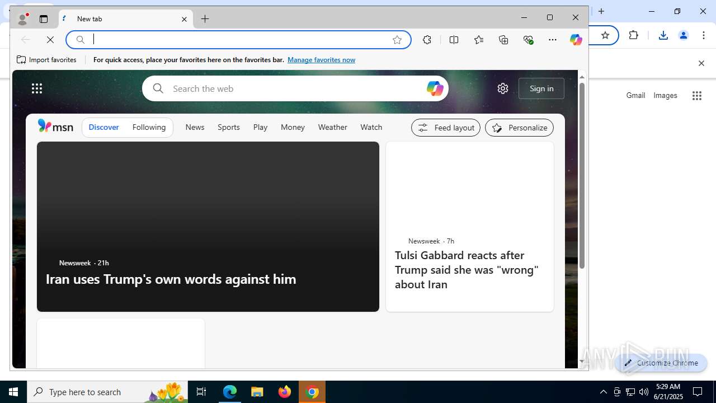Viewport: 716px width, 403px height.
Task: Open Edge tab actions menu icon
Action: (x=44, y=19)
